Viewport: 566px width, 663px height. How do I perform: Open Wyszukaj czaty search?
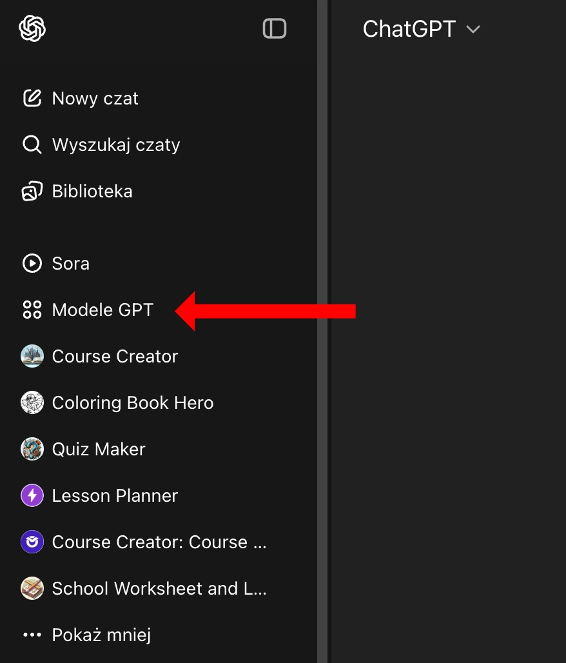pos(116,144)
